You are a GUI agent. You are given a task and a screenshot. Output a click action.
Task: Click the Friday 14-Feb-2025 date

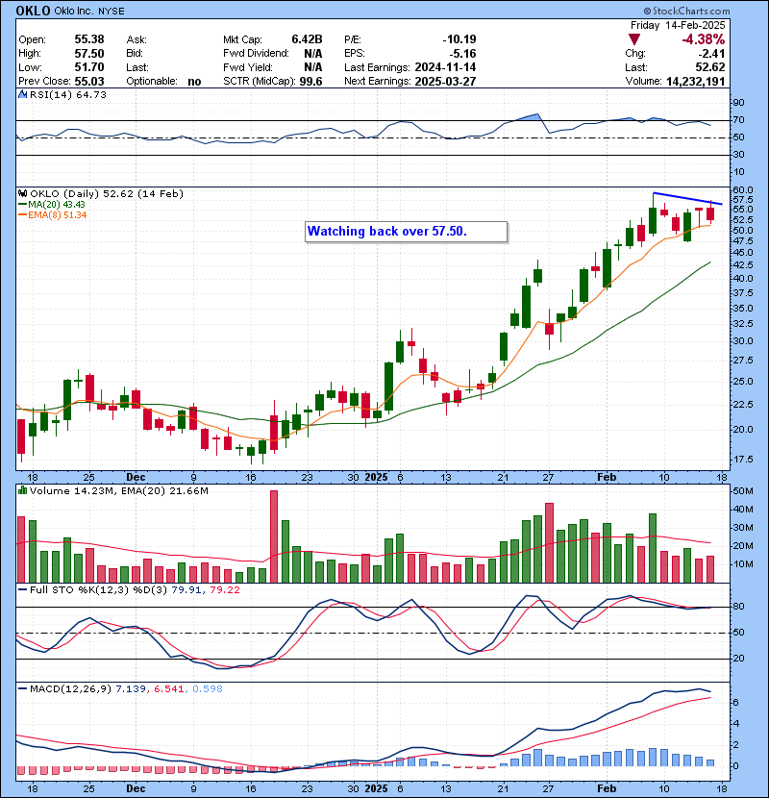678,25
